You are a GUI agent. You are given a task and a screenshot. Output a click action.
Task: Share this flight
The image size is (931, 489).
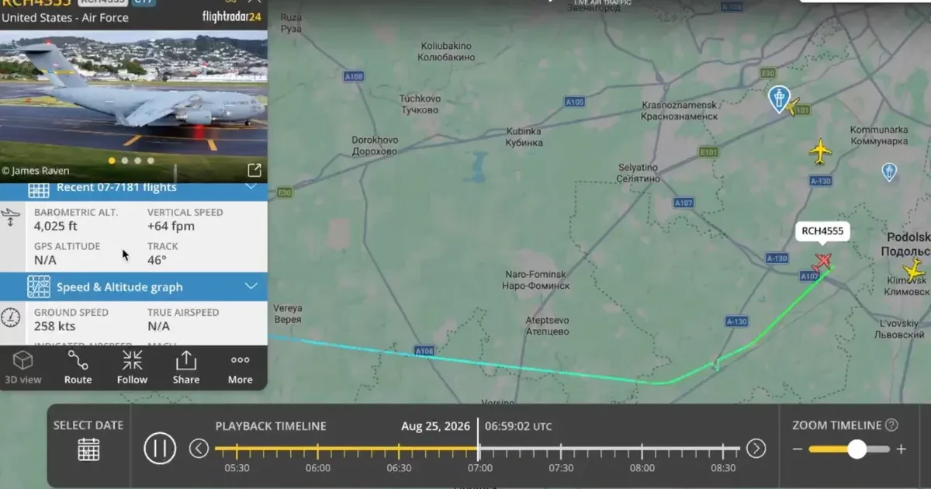pyautogui.click(x=186, y=368)
